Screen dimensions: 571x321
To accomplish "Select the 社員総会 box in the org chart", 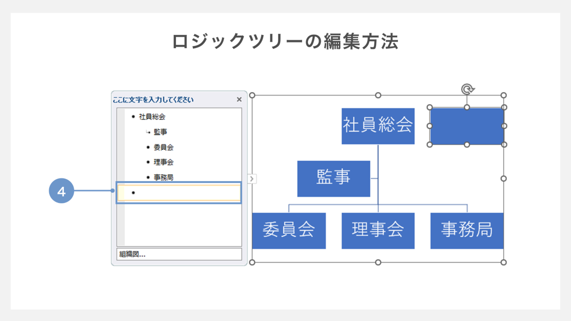I will [x=378, y=126].
